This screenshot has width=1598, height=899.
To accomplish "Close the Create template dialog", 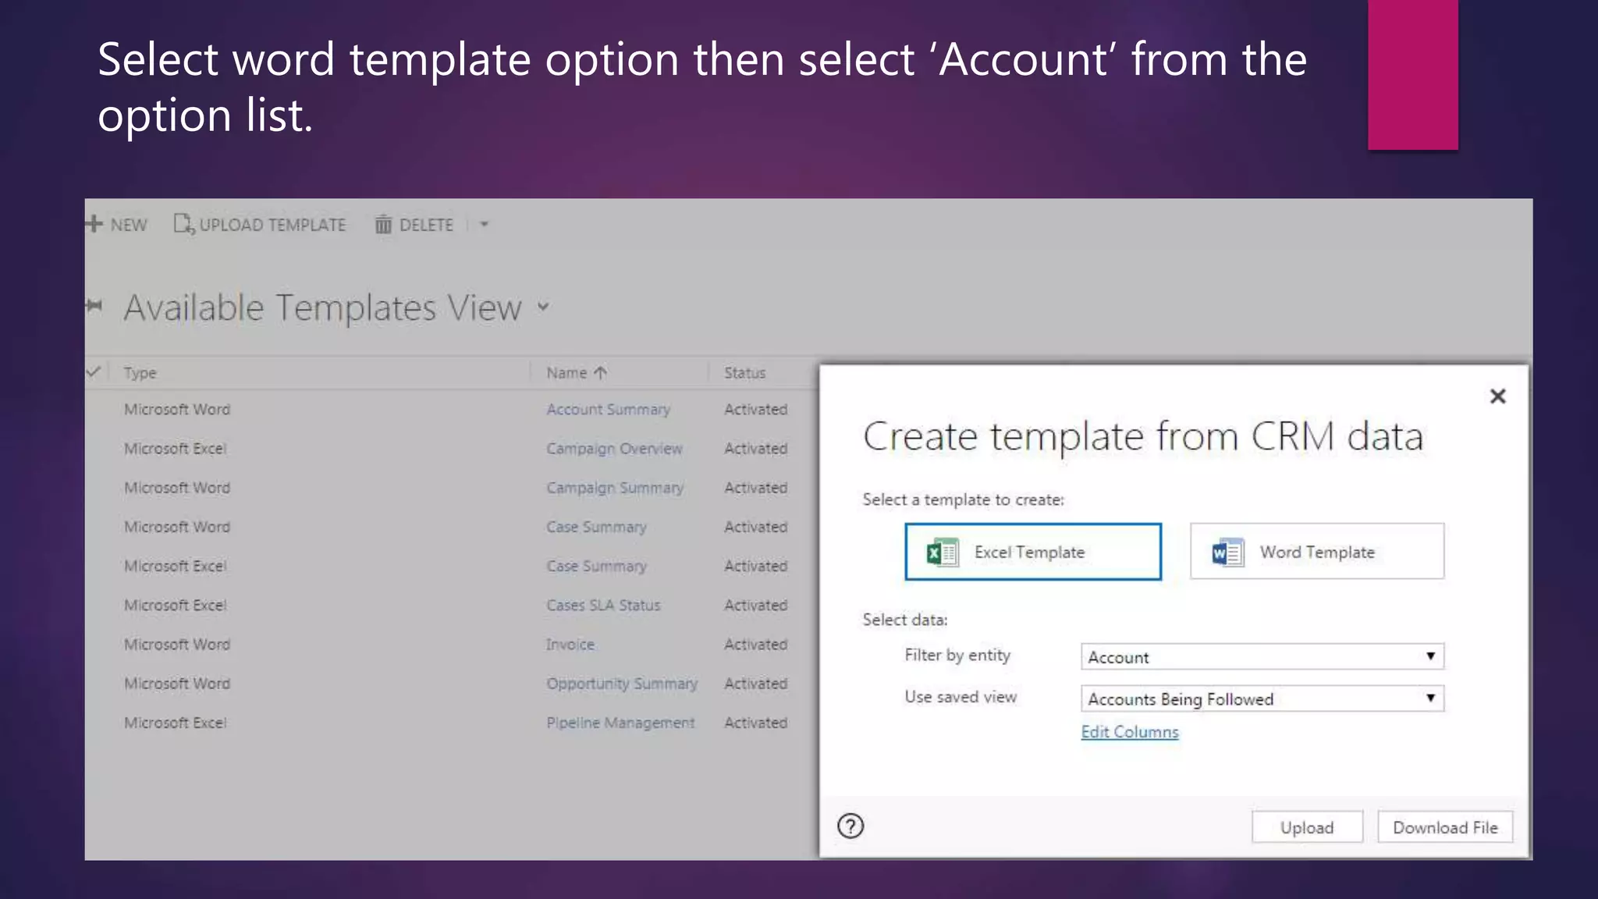I will [x=1497, y=396].
